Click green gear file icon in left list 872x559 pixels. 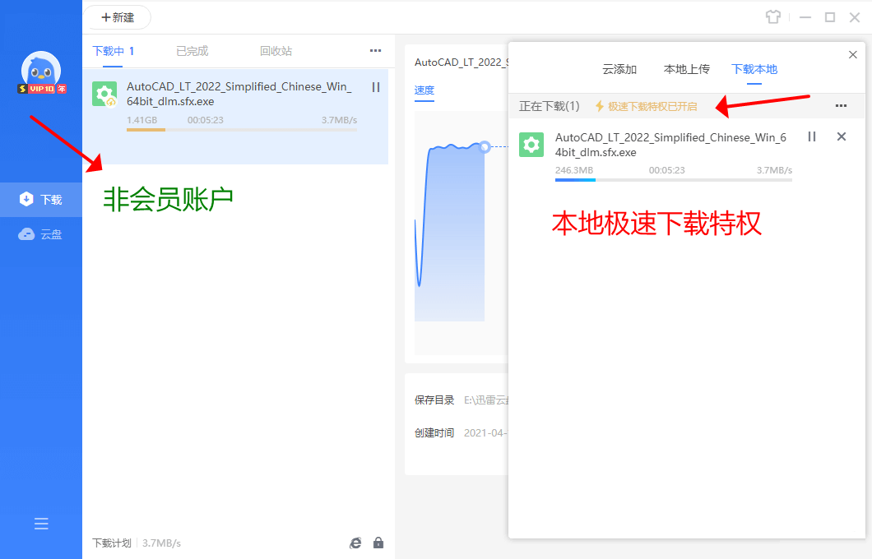click(x=104, y=95)
